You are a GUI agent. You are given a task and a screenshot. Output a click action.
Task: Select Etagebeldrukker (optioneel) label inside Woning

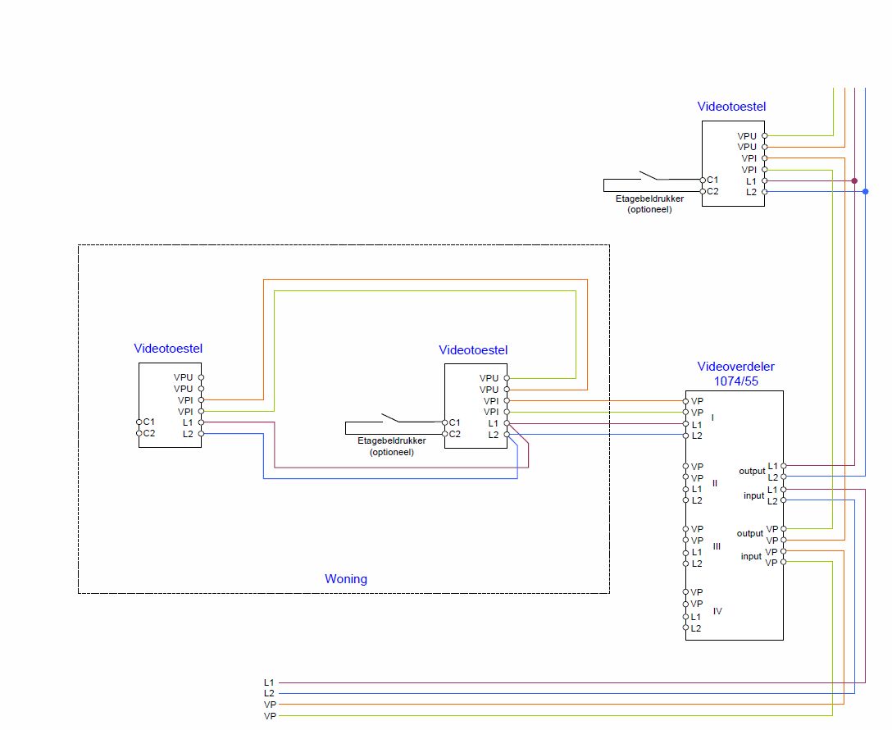(391, 446)
